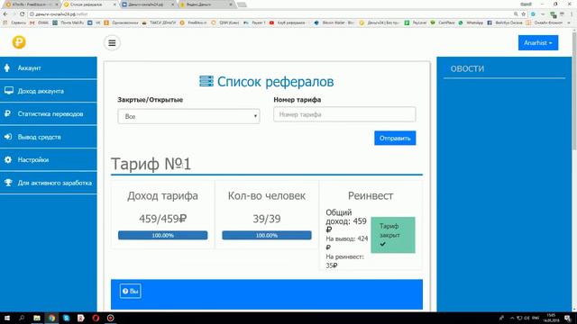This screenshot has width=577, height=324.
Task: Click the monitor icon beside Доход аккаунта
Action: point(9,91)
